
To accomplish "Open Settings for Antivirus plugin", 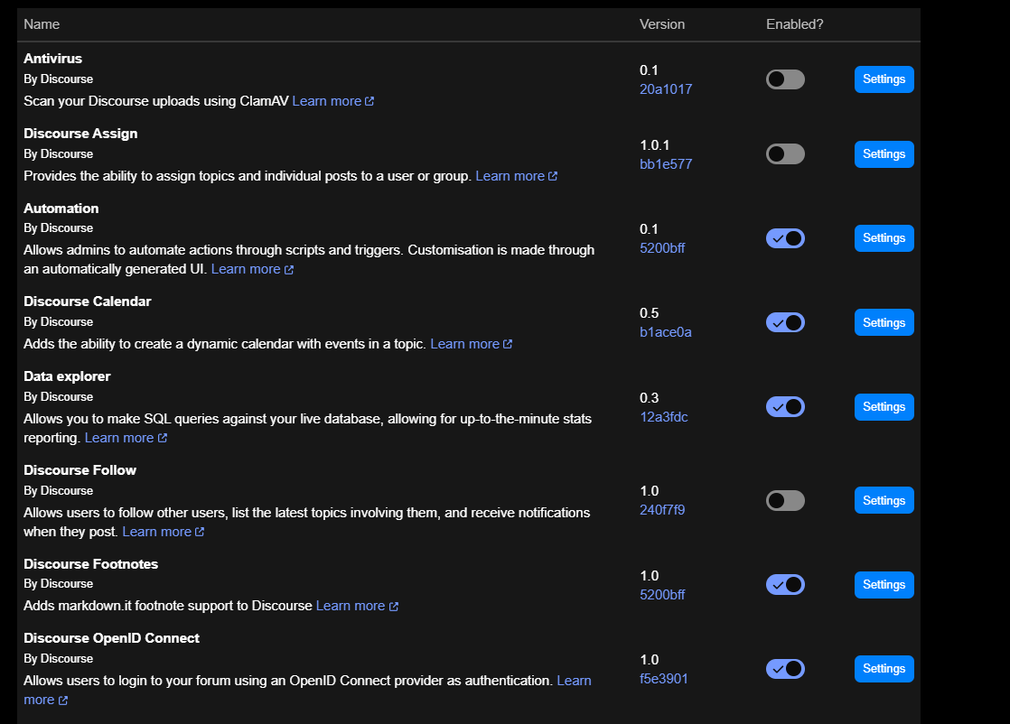I will tap(884, 79).
